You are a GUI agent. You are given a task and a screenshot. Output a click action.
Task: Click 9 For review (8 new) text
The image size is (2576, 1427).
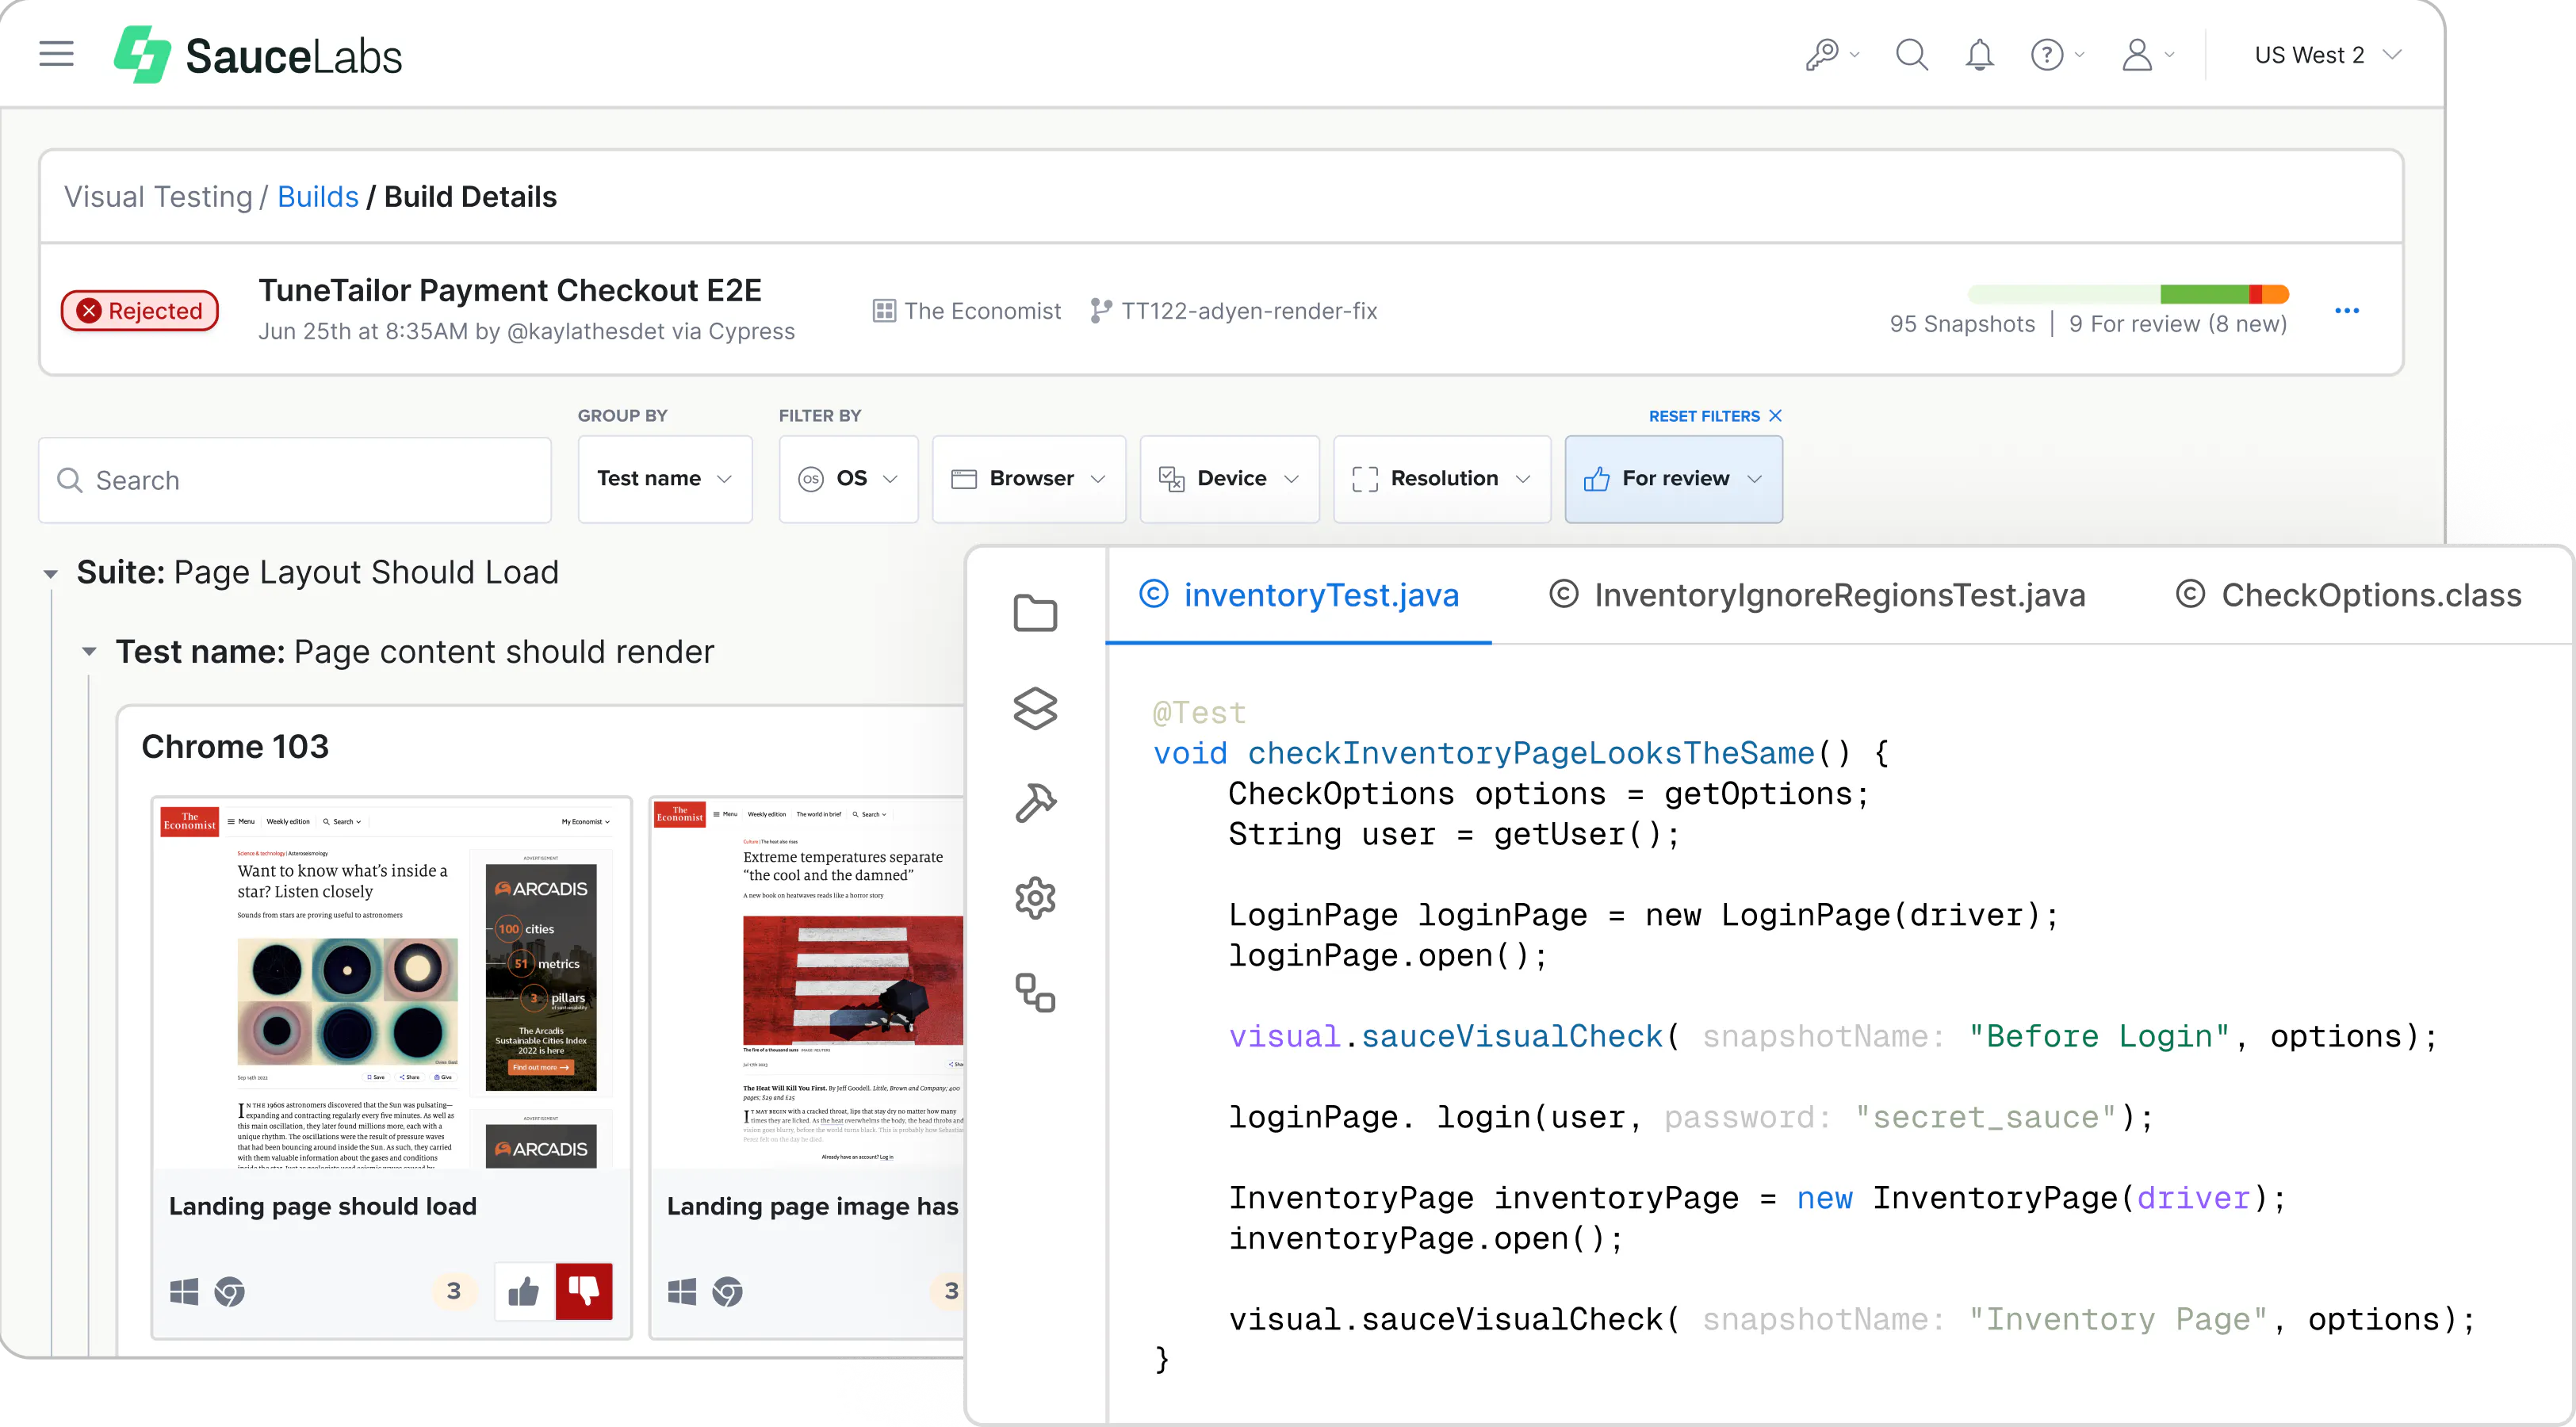click(2178, 324)
